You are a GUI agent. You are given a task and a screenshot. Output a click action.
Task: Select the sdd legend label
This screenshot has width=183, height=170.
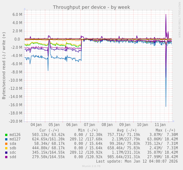[13, 157]
